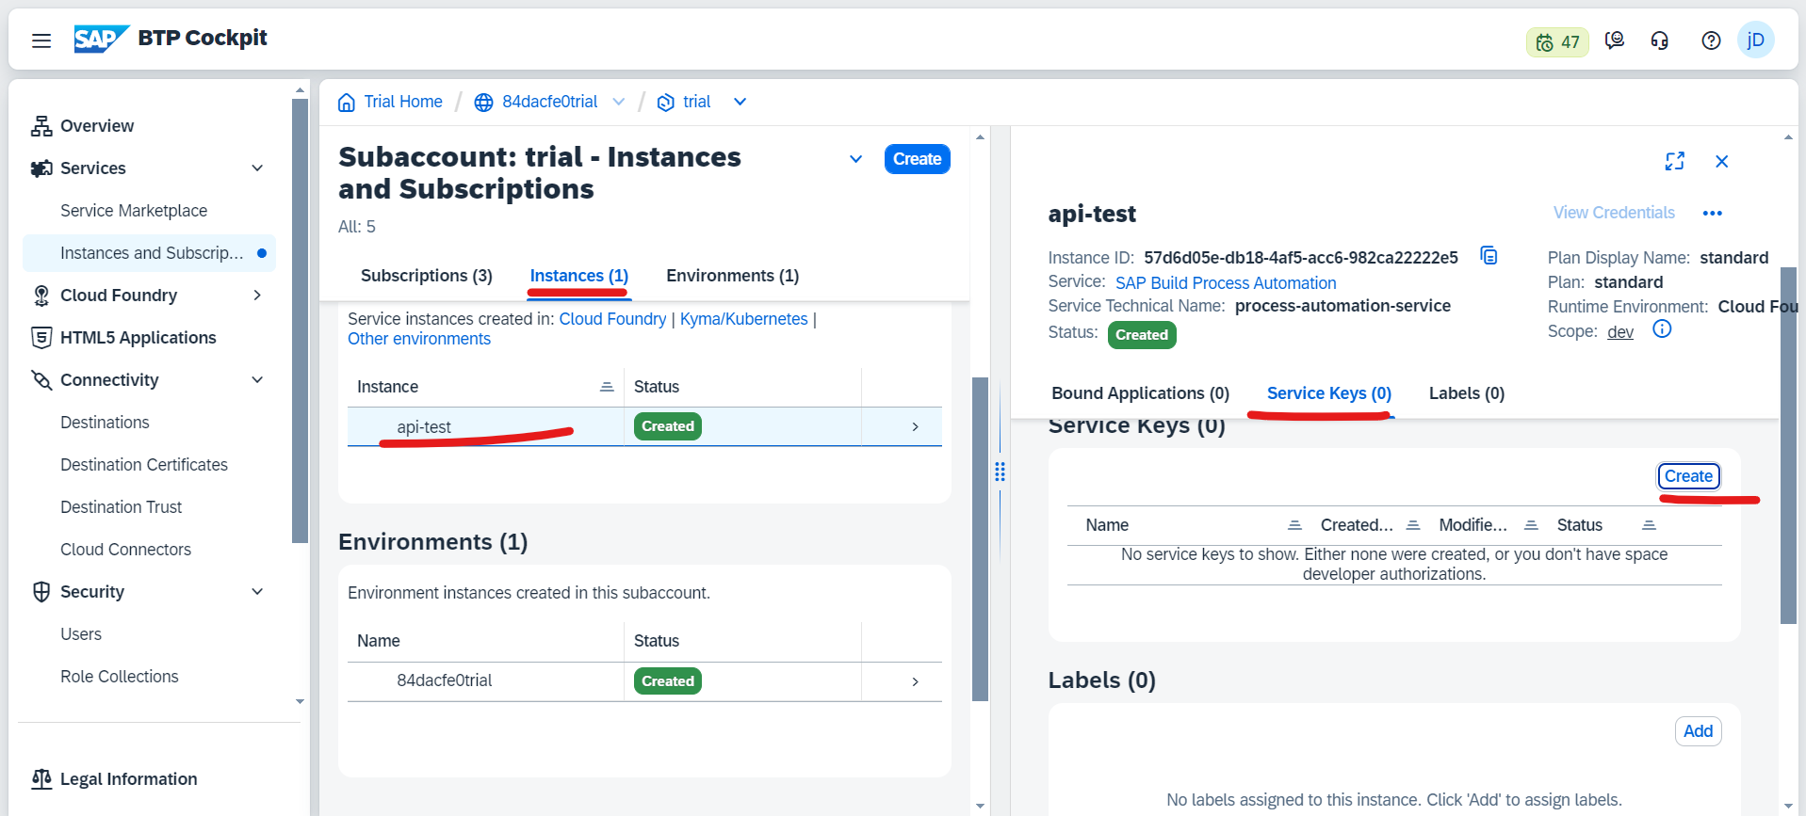
Task: Select the Service Keys (0) tab
Action: point(1328,393)
